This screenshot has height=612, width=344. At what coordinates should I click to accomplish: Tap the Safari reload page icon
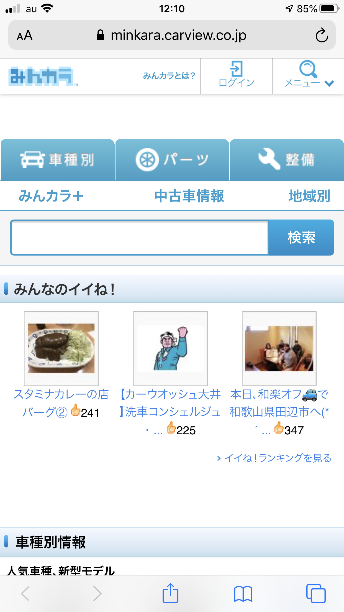(x=322, y=35)
